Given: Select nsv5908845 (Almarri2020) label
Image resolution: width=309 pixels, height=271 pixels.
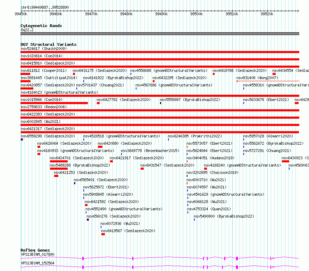Looking at the screenshot, I should tap(108, 194).
